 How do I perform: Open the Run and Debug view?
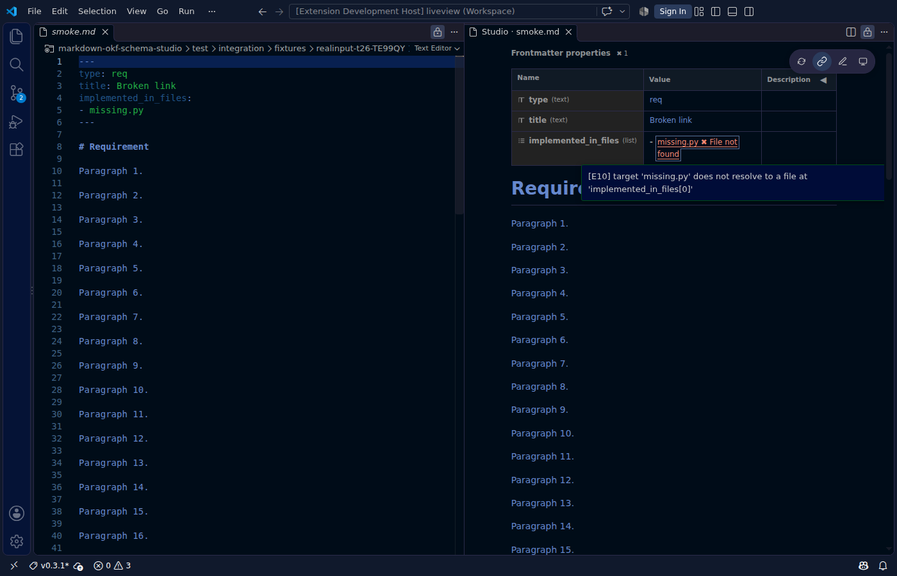pos(17,122)
